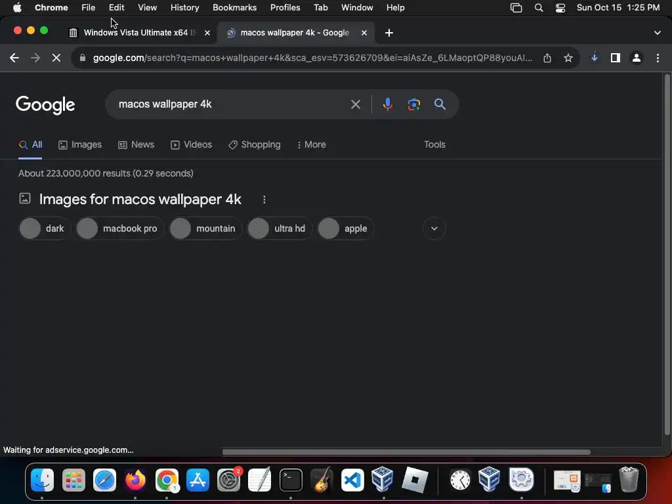Expand the More search filters menu
The width and height of the screenshot is (672, 504).
coord(312,145)
